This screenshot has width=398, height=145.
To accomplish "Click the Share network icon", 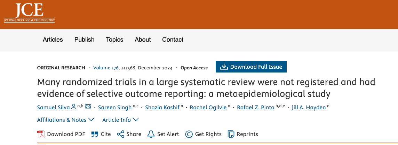I will [x=121, y=134].
